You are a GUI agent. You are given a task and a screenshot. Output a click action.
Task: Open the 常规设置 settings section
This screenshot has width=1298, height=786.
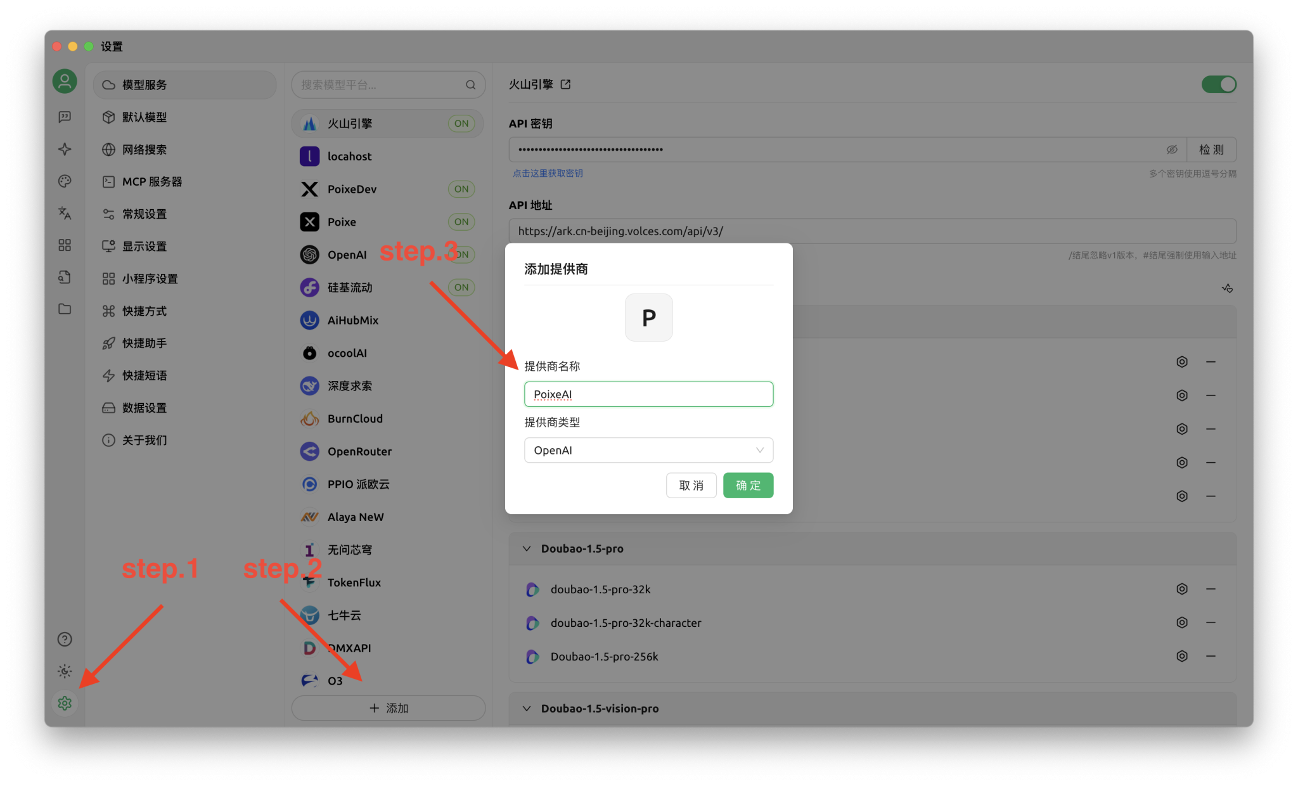[x=184, y=214]
